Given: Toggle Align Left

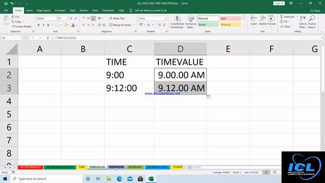Looking at the screenshot, I should click(84, 25).
